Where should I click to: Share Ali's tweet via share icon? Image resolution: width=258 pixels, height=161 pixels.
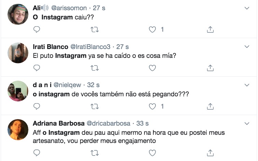(211, 30)
